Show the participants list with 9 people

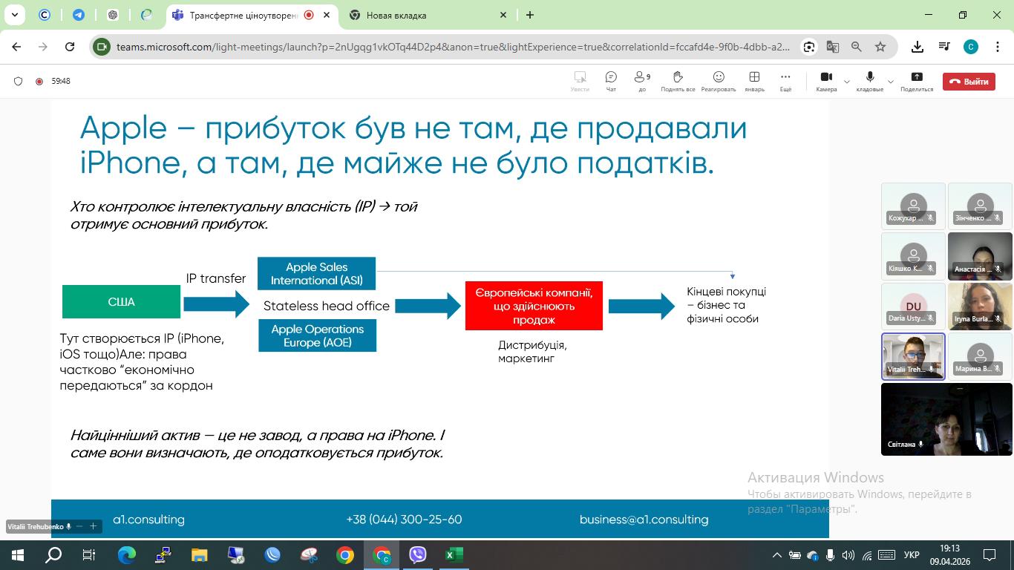coord(642,80)
